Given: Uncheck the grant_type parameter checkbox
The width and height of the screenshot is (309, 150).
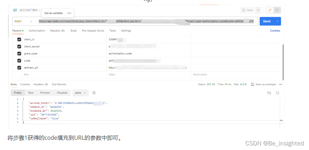Looking at the screenshot, I should (x=19, y=54).
